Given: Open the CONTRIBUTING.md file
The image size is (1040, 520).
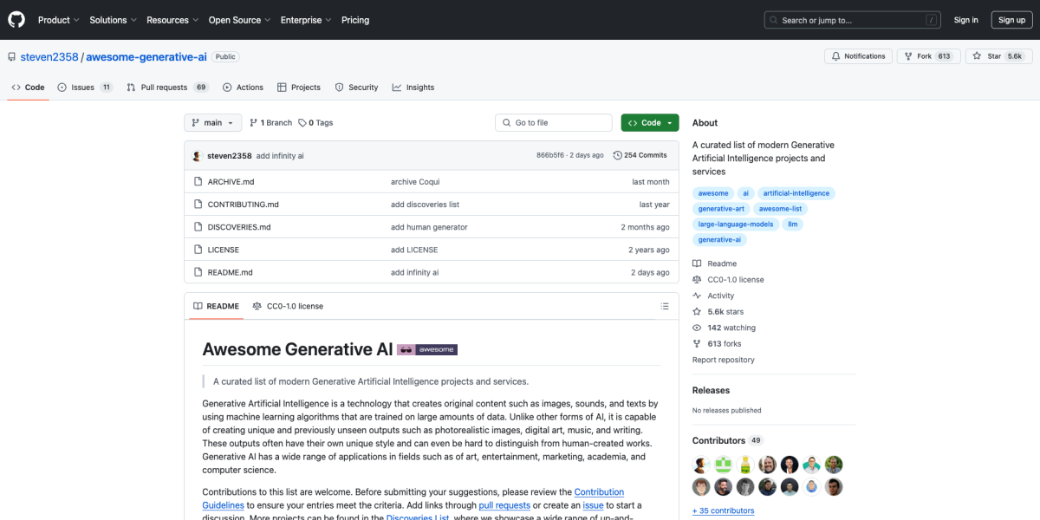Looking at the screenshot, I should pos(244,205).
